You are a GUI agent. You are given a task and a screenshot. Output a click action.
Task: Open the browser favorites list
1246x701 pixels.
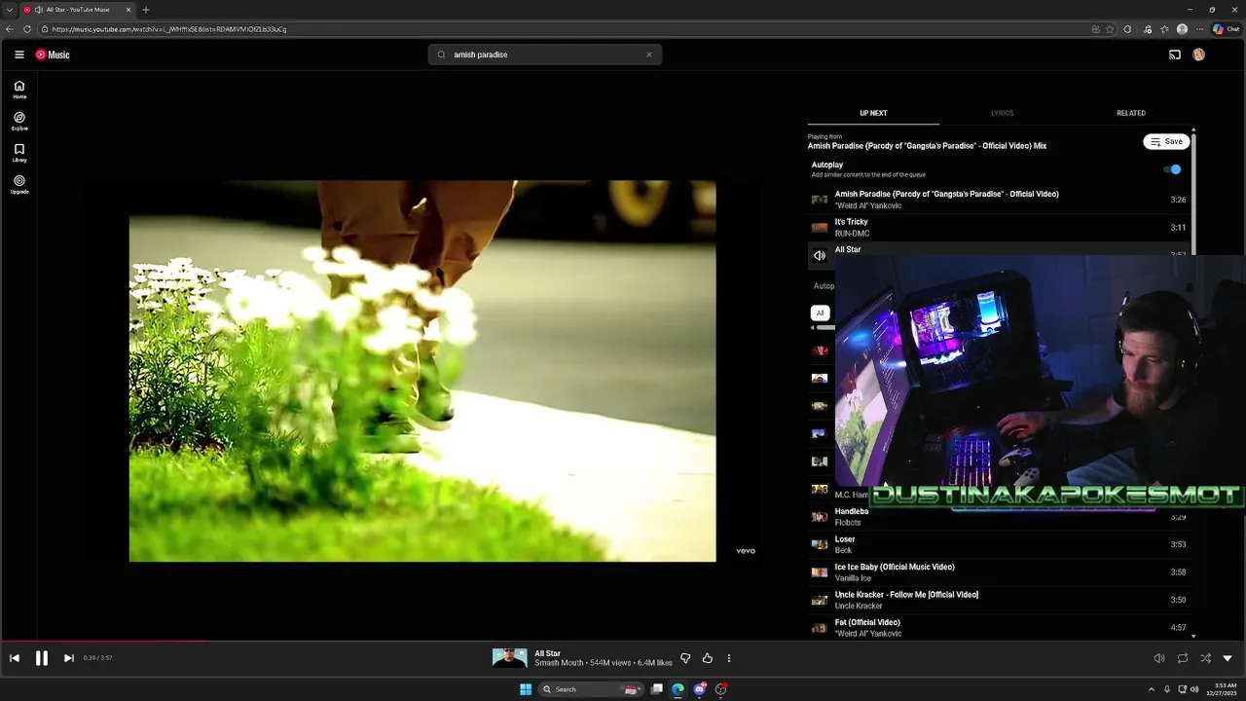(x=1164, y=29)
